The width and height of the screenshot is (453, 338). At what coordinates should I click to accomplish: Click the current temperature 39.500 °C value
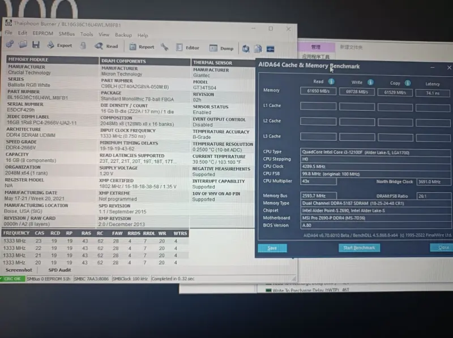(218, 162)
